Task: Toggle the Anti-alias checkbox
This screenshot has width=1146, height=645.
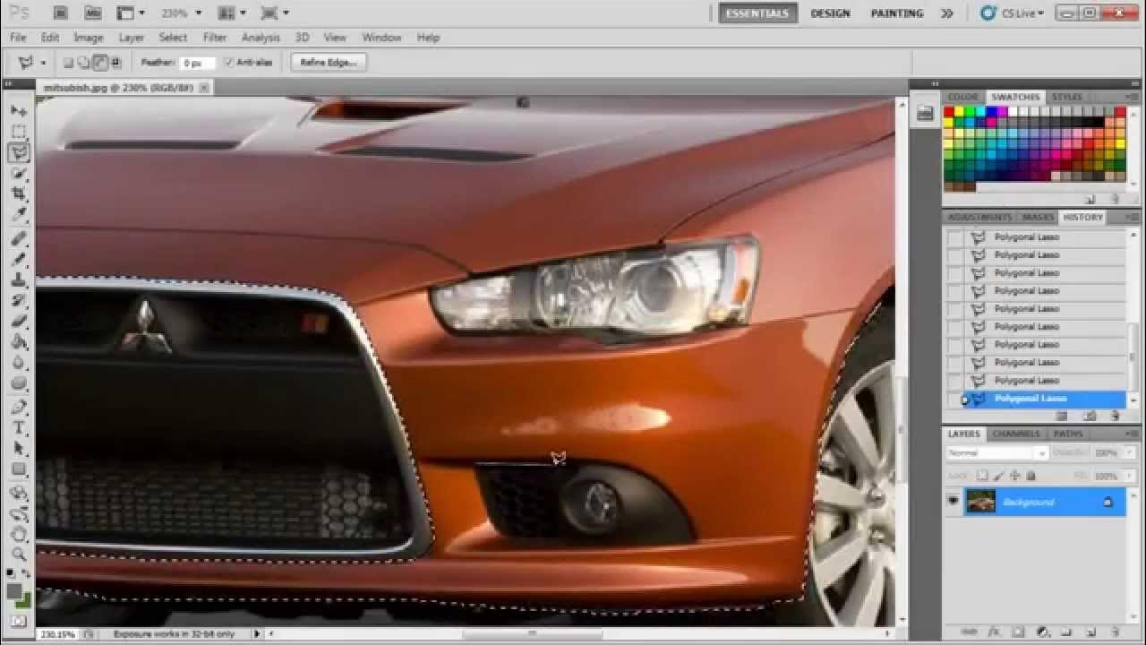Action: [x=229, y=63]
